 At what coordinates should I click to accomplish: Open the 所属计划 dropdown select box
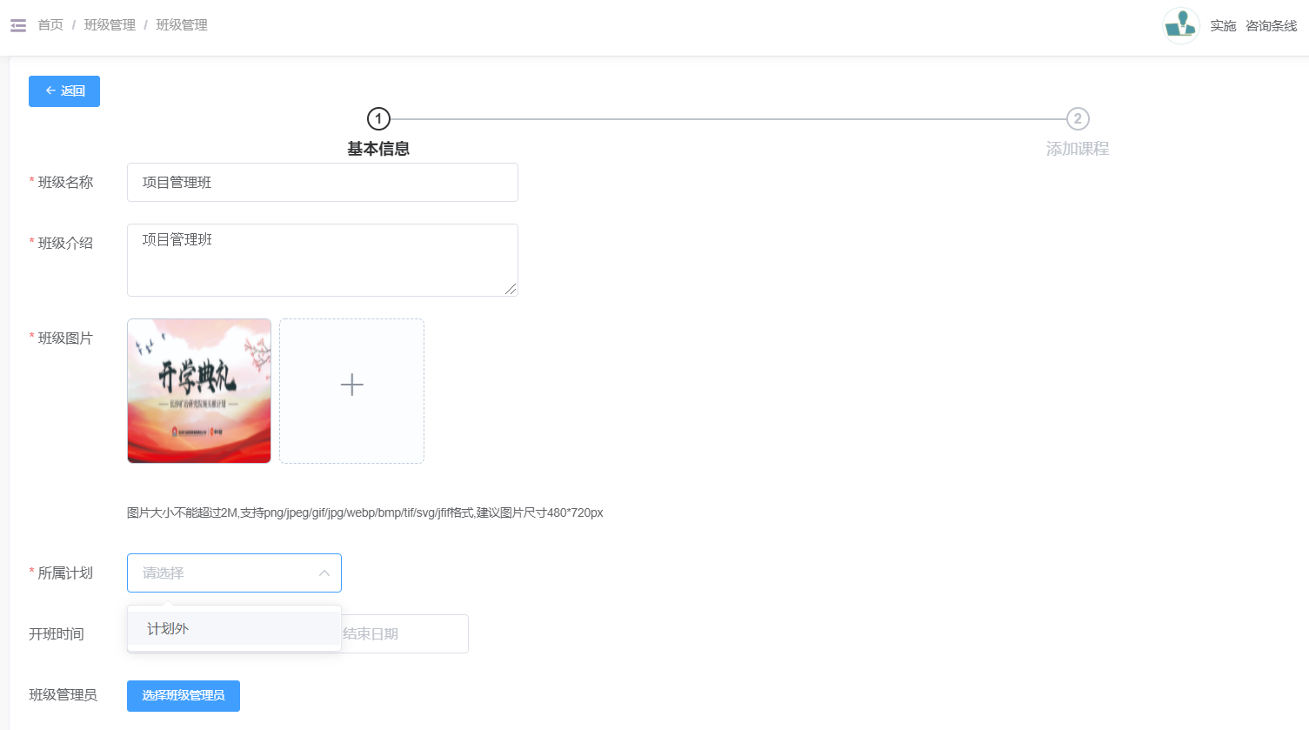click(234, 573)
